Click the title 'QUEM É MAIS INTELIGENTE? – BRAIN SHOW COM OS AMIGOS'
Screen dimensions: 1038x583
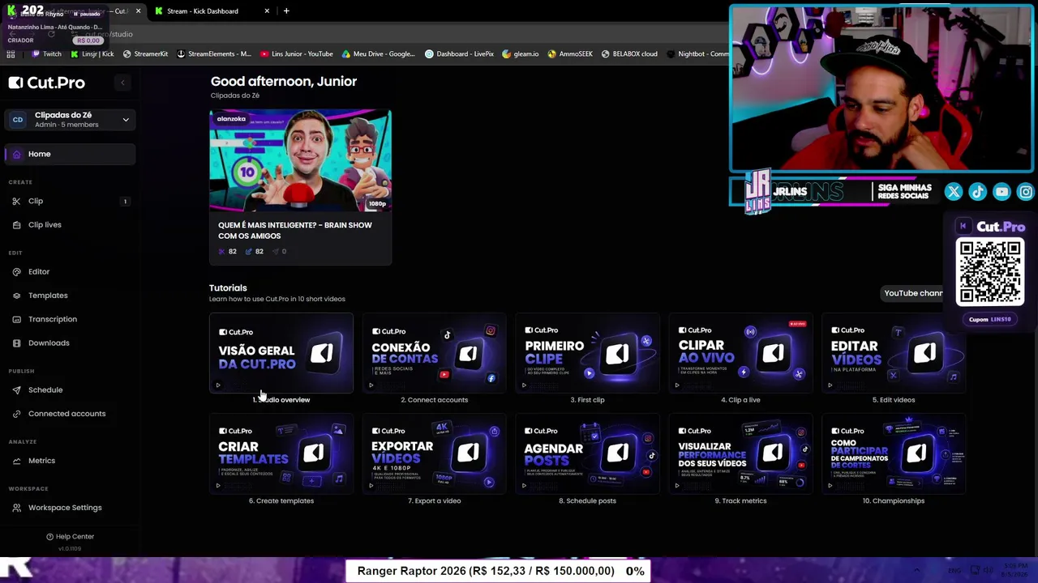295,231
